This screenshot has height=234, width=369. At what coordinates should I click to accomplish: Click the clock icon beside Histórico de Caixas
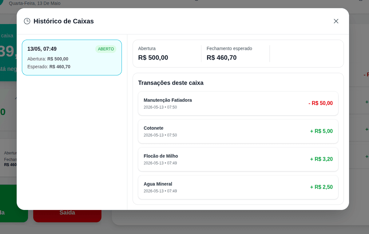point(27,21)
